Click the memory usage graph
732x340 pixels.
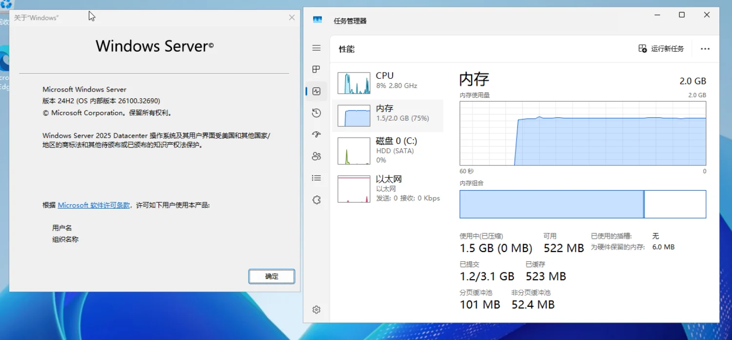tap(583, 133)
